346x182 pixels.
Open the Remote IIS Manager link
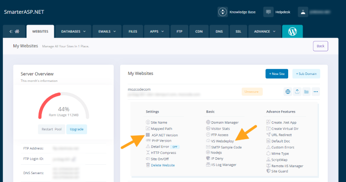click(287, 166)
